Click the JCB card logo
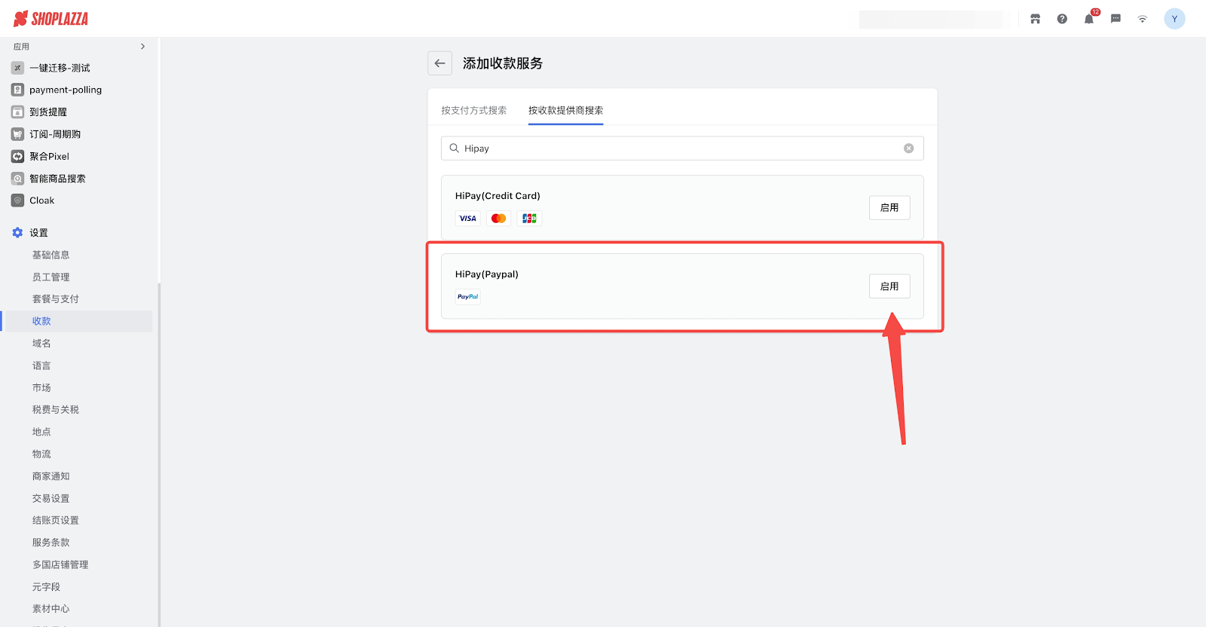Image resolution: width=1206 pixels, height=627 pixels. tap(530, 219)
